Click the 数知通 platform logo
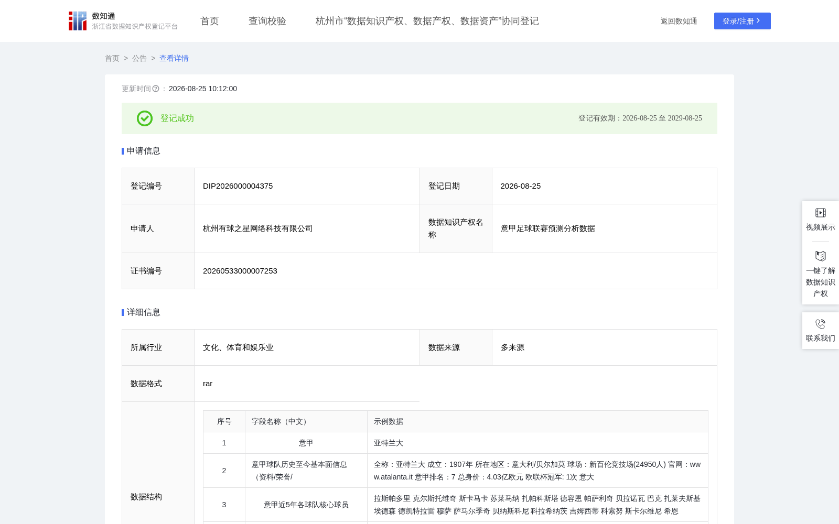Viewport: 839px width, 524px height. tap(123, 21)
